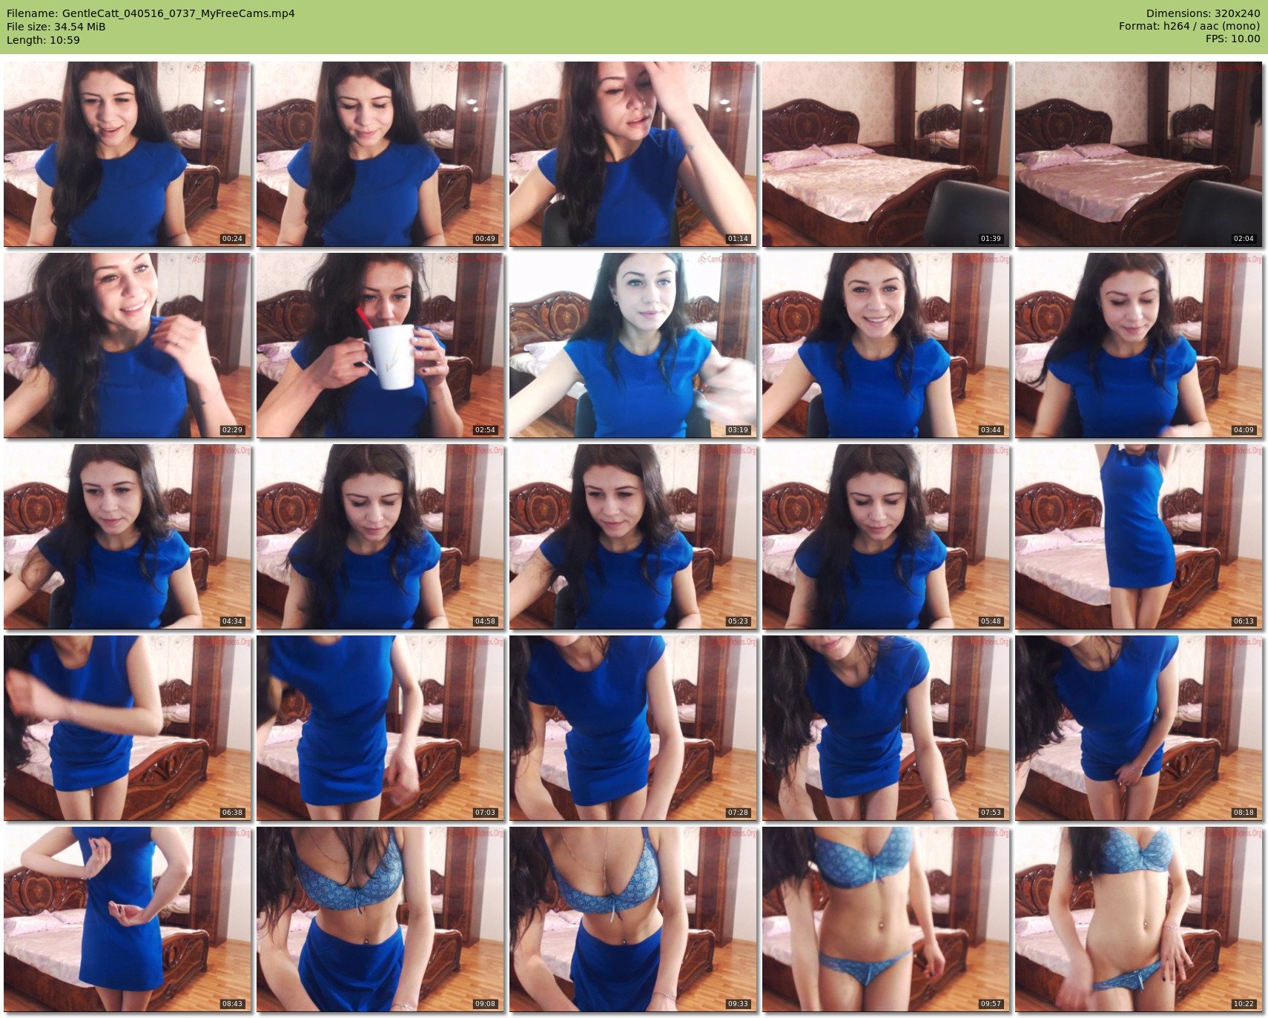Select the frame stamped 08:18

point(1139,728)
